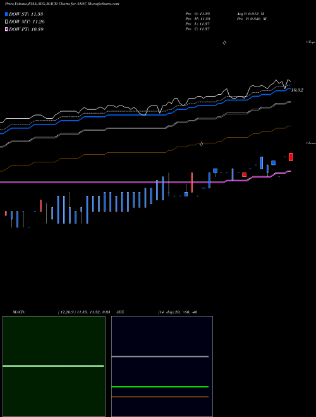Click the chart title for ANSC MunafaSutra.com
316x417 pixels.
pos(62,4)
